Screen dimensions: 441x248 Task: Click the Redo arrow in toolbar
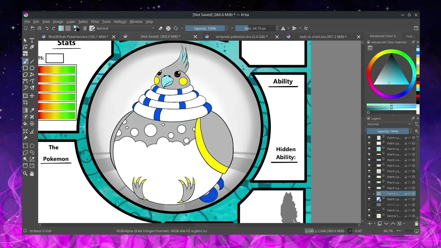[53, 28]
